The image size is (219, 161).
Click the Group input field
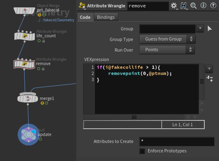[167, 29]
